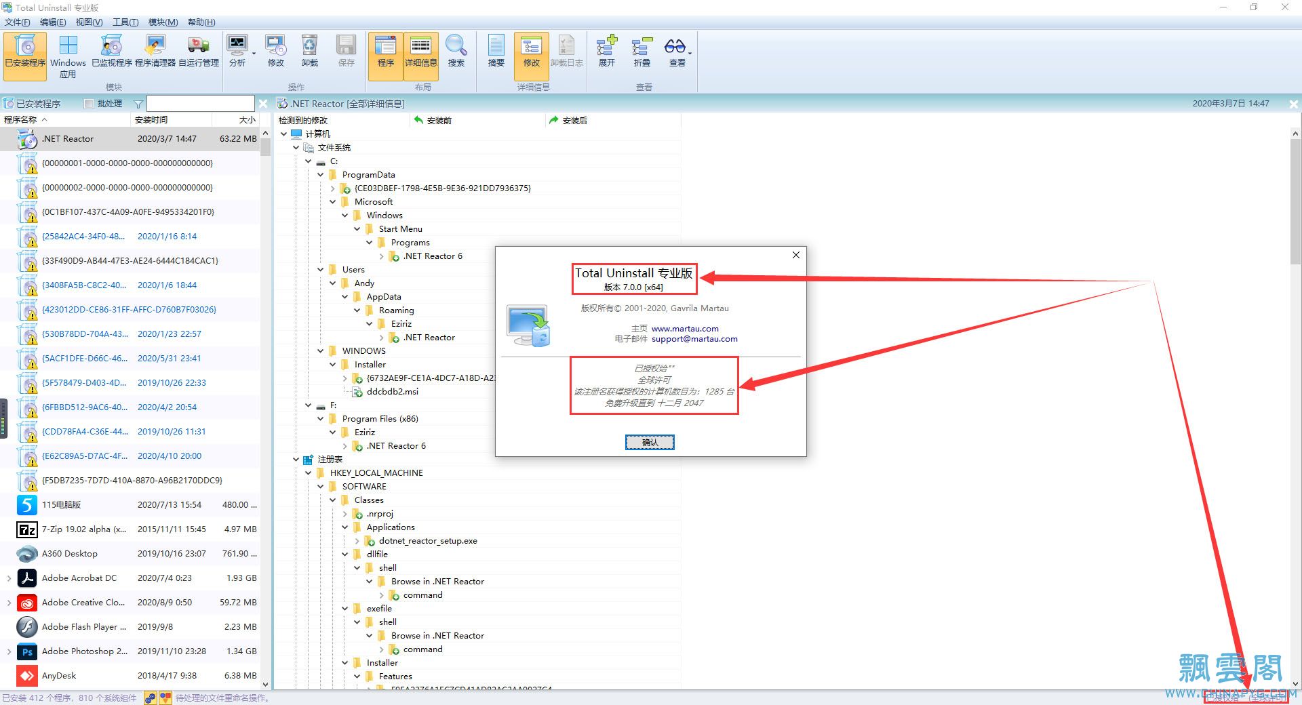This screenshot has width=1302, height=705.
Task: Click the status bar pending-operations icon
Action: click(x=165, y=698)
